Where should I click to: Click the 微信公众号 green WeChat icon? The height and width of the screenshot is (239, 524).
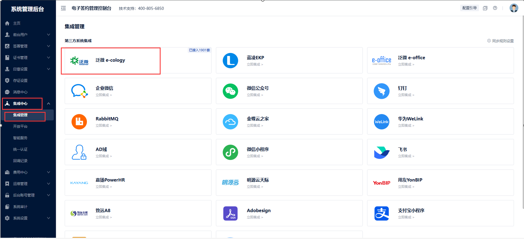coord(230,91)
